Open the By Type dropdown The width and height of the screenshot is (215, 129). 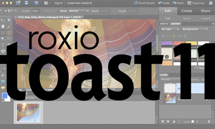click(x=170, y=29)
